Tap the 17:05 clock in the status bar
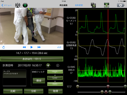127x95 pixels. [x=64, y=1]
